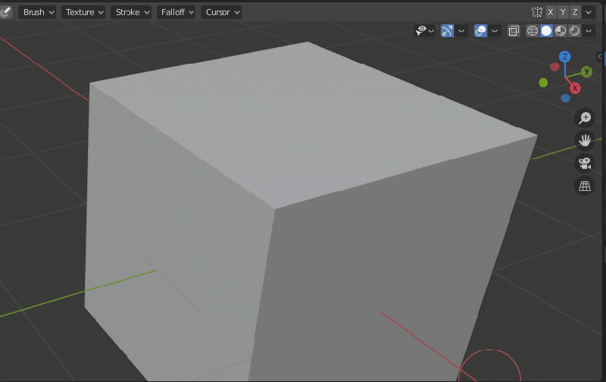This screenshot has width=606, height=382.
Task: Toggle X axis symmetry button
Action: click(551, 12)
